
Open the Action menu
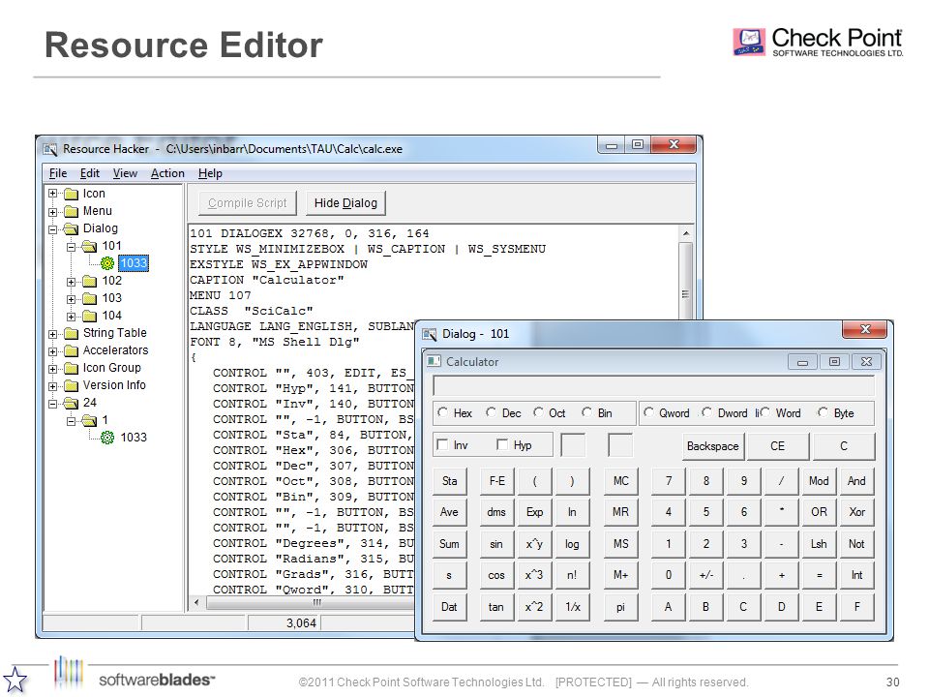click(167, 173)
